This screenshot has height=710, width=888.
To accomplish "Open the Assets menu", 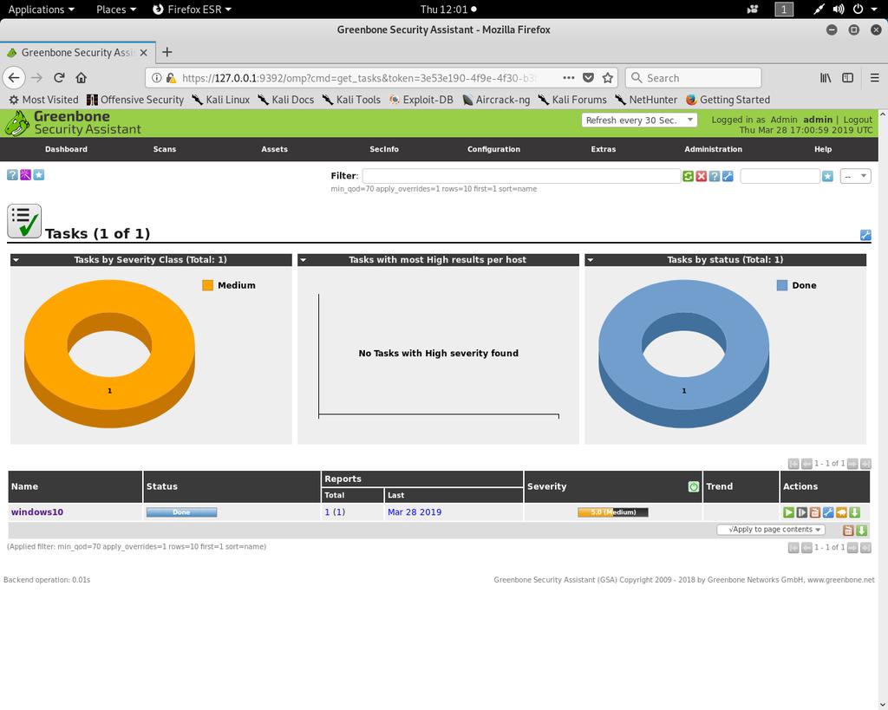I will pos(275,149).
